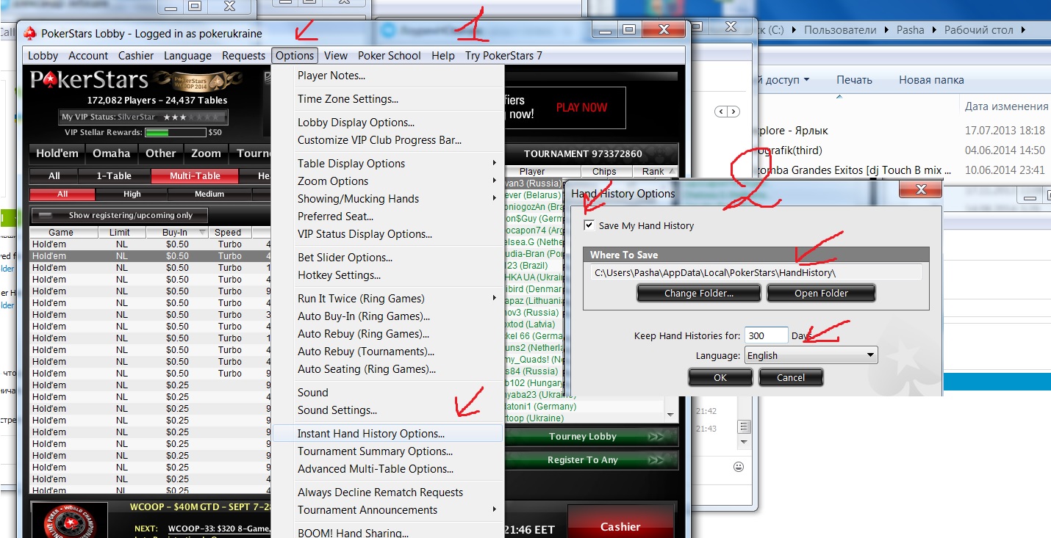Screen dimensions: 1051x538
Task: Click PLAY NOW banner link
Action: [x=581, y=108]
